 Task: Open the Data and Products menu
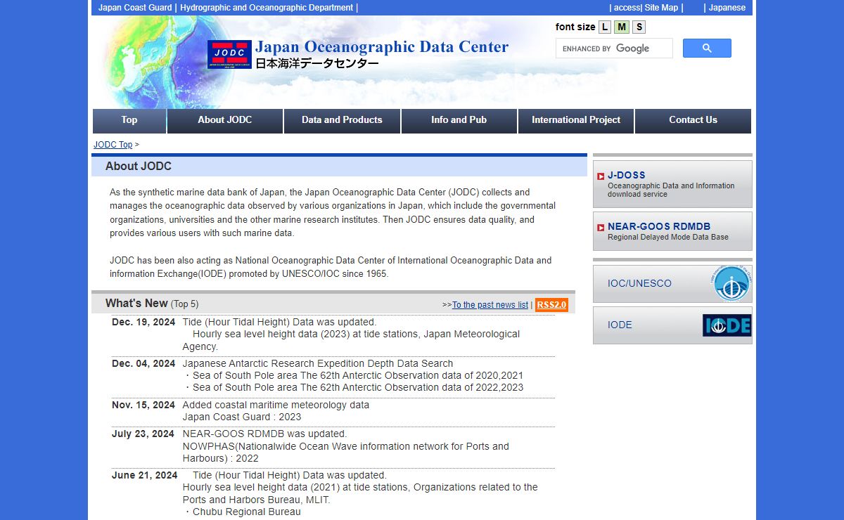(342, 121)
